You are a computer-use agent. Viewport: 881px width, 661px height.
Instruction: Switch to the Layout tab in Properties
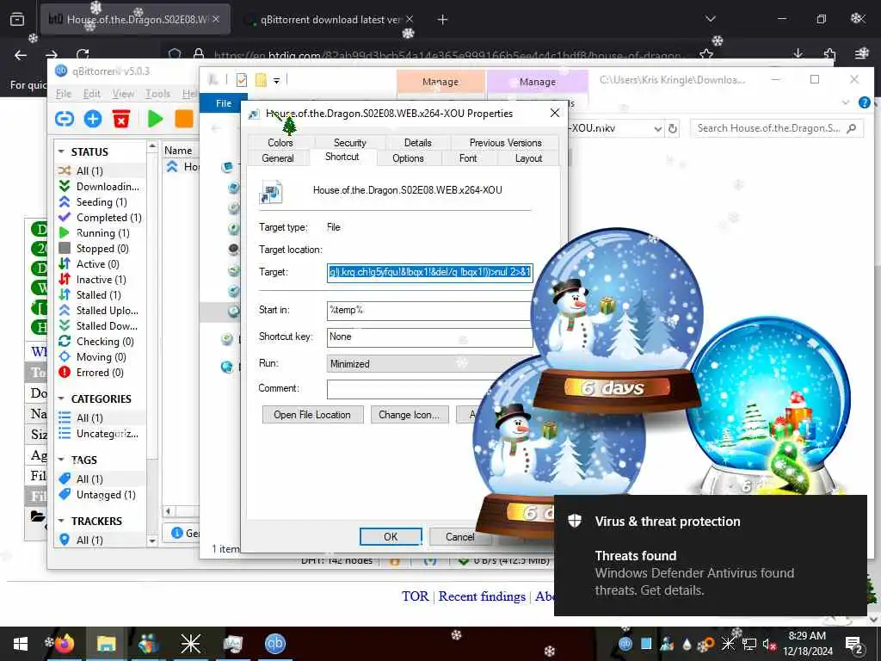coord(528,158)
